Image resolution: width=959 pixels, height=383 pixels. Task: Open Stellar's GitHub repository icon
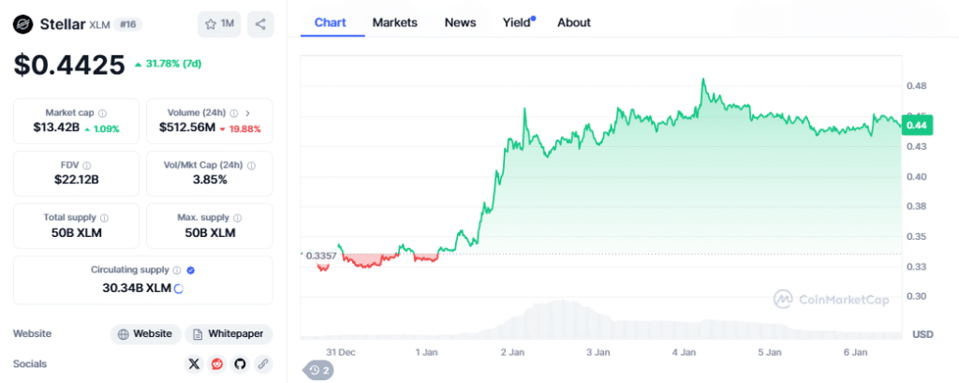(241, 363)
